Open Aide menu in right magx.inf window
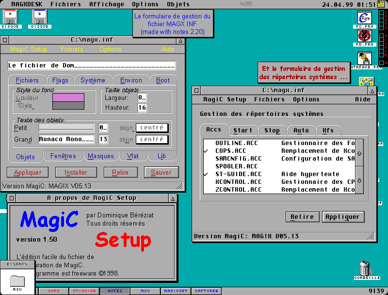 pyautogui.click(x=363, y=99)
